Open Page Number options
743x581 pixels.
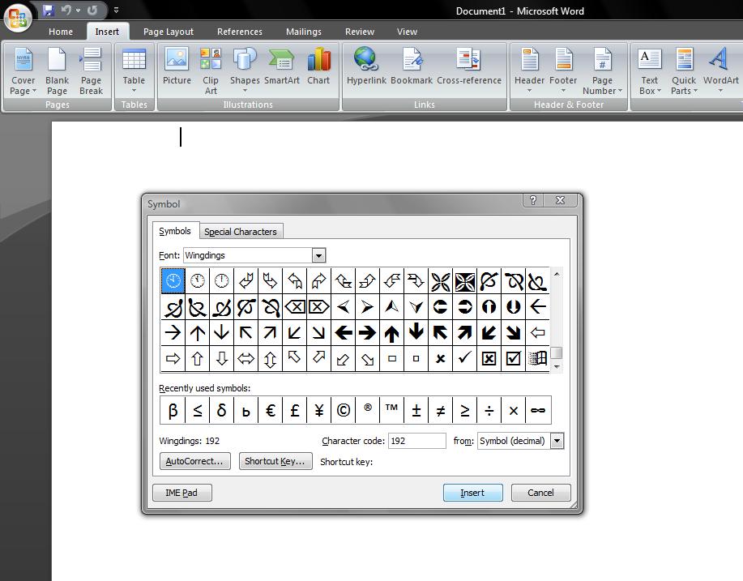(x=602, y=71)
